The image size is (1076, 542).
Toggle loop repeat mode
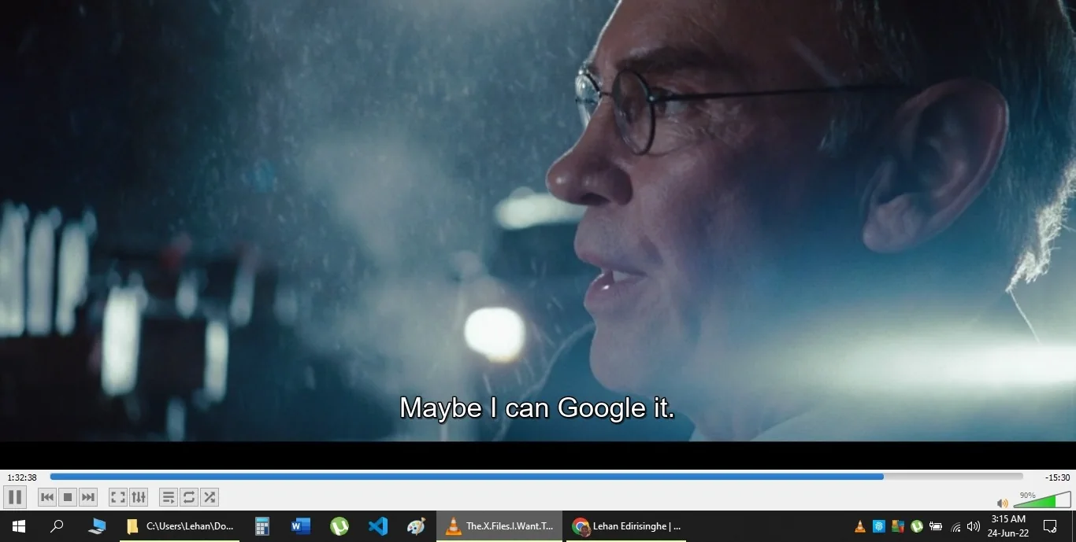[x=189, y=497]
